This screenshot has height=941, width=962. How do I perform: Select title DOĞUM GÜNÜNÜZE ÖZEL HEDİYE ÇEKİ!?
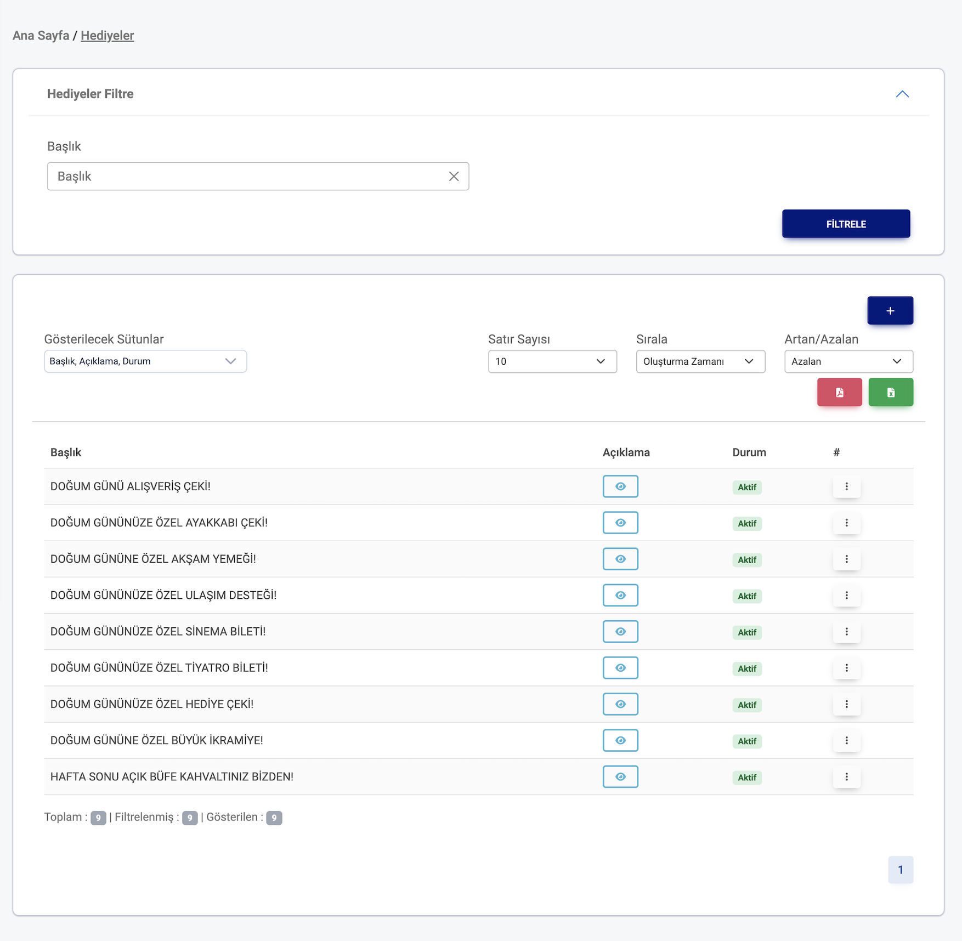pos(152,704)
